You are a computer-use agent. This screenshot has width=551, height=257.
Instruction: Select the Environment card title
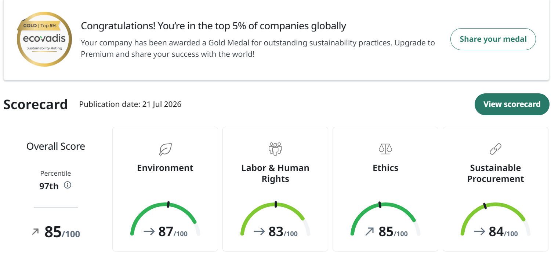165,168
